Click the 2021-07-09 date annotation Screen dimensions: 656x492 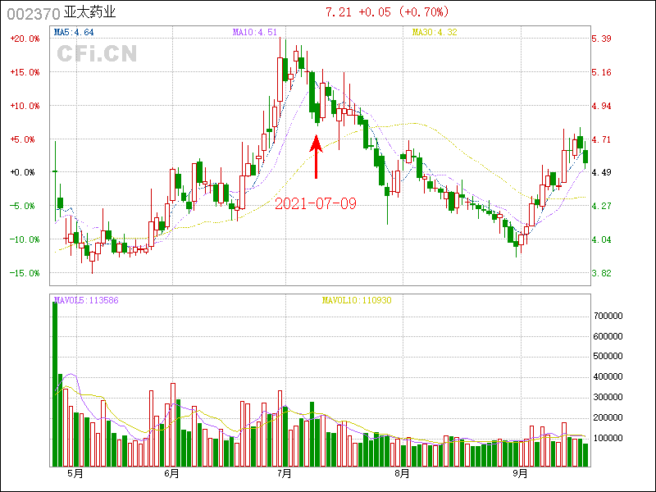316,203
